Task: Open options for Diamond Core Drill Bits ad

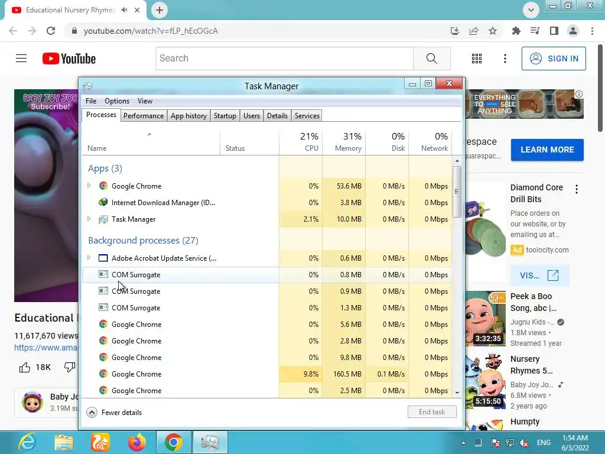Action: pos(577,189)
